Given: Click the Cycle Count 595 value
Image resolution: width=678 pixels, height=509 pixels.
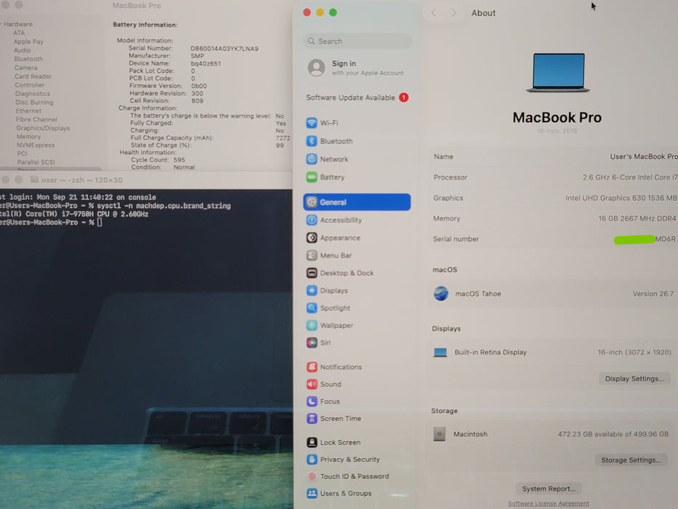Looking at the screenshot, I should (x=179, y=160).
